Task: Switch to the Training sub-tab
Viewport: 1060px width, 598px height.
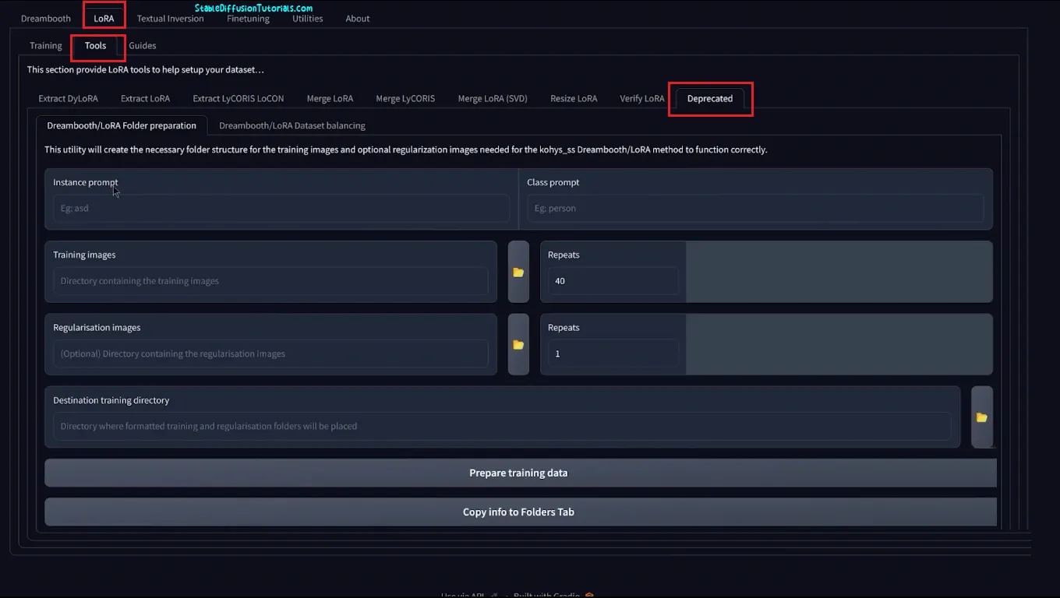Action: [x=46, y=46]
